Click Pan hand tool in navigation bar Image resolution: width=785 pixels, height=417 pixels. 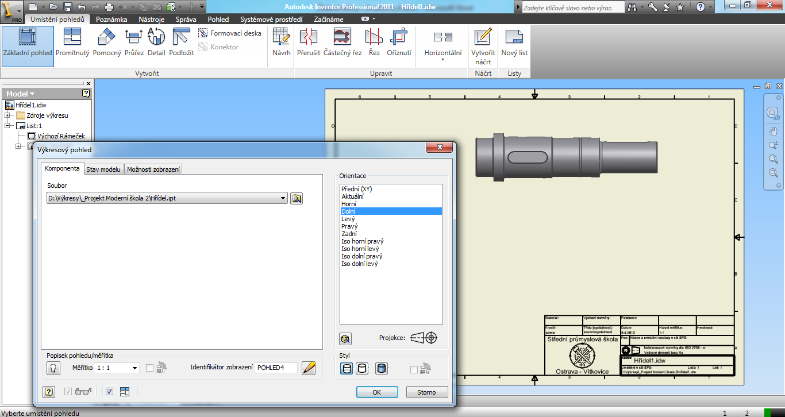click(774, 130)
